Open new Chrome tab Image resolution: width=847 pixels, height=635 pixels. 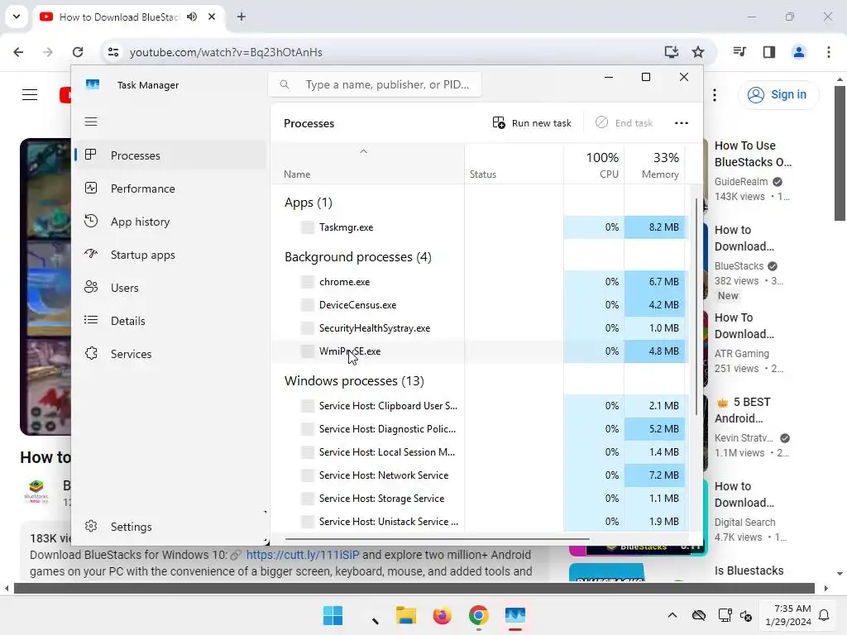click(x=242, y=17)
